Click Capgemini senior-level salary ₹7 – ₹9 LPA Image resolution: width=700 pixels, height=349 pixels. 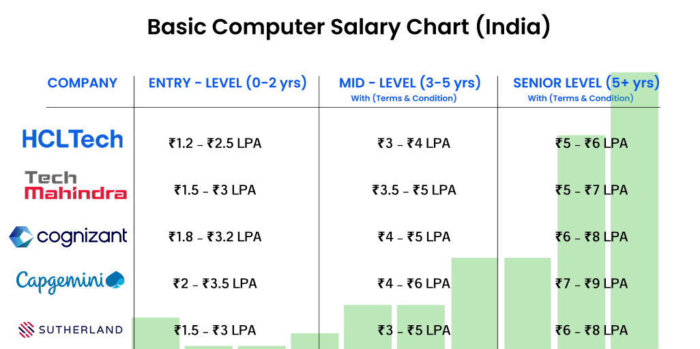[592, 284]
